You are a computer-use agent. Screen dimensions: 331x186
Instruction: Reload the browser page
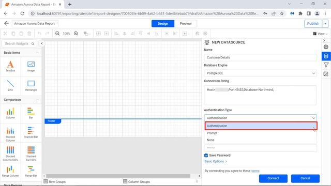point(22,13)
